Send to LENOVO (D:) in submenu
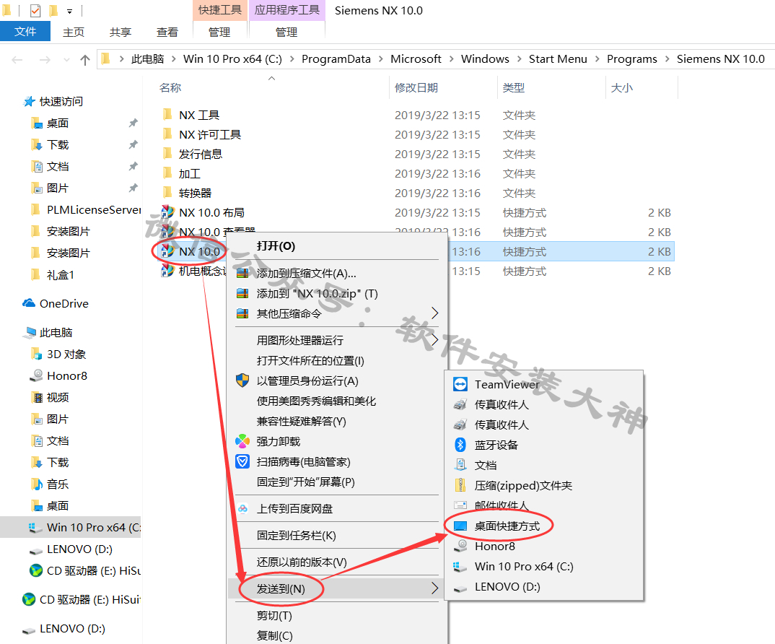 coord(543,587)
